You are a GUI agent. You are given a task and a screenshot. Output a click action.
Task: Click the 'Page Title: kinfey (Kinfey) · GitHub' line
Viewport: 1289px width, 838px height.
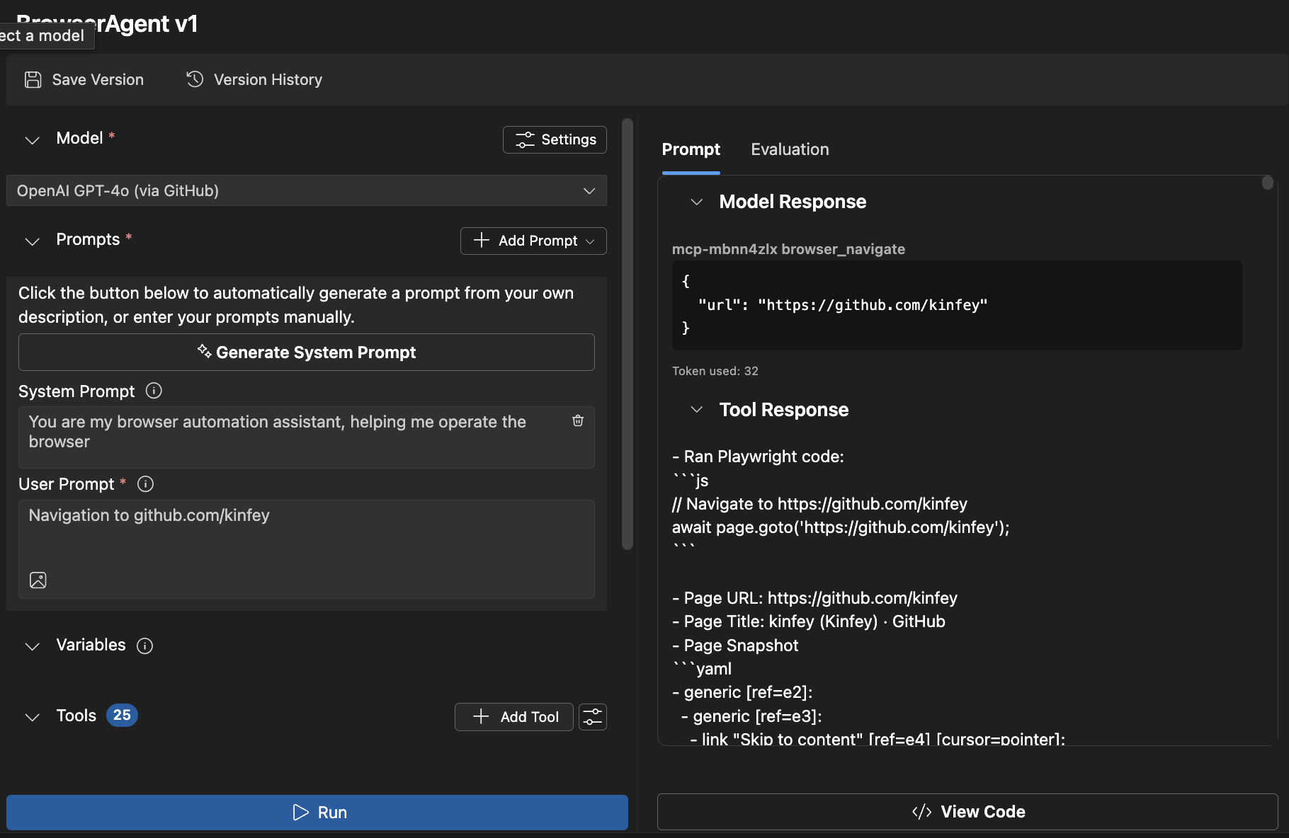point(809,621)
